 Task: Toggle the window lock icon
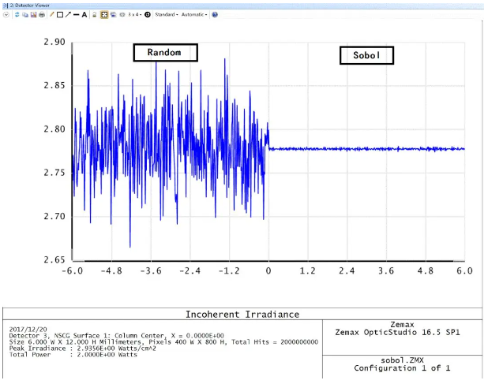click(x=95, y=14)
